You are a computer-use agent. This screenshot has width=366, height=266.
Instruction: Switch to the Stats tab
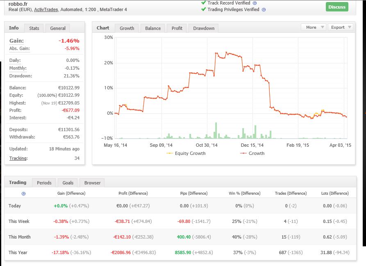tap(34, 28)
